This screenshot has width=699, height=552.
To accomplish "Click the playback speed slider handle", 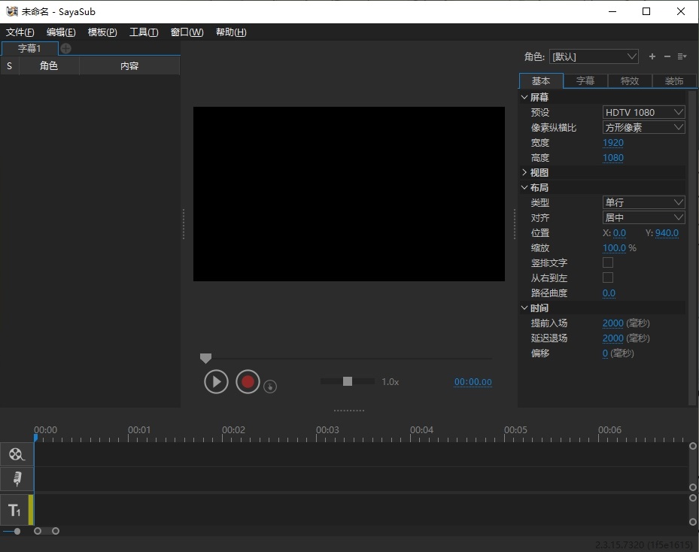I will 348,381.
